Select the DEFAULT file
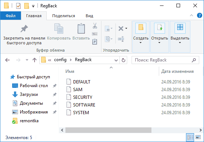Image resolution: width=204 pixels, height=142 pixels. 82,82
